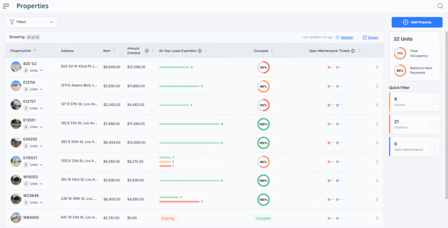Click the search magnifier icon
The width and height of the screenshot is (448, 228).
click(440, 6)
